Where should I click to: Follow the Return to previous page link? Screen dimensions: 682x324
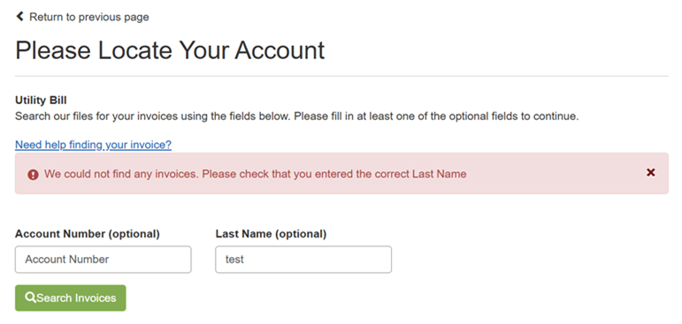[x=88, y=17]
